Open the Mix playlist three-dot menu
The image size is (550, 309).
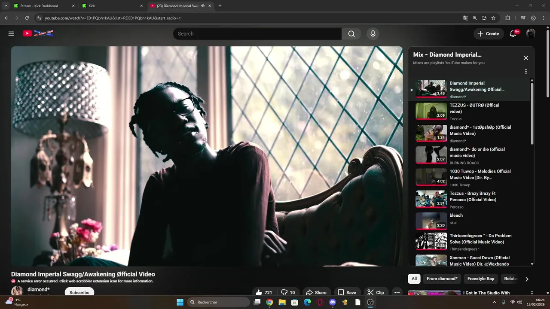click(x=526, y=72)
